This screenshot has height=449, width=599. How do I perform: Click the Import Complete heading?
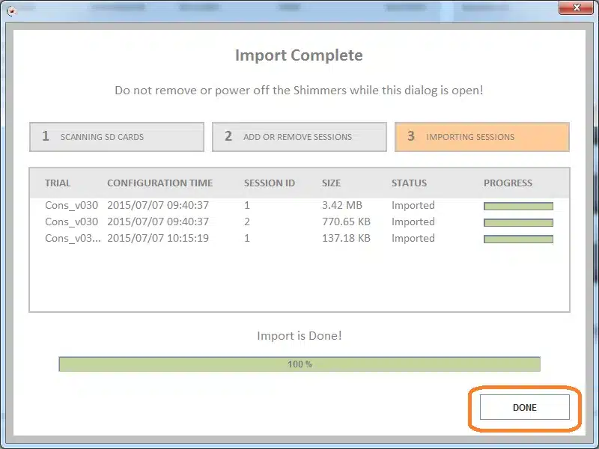(299, 55)
